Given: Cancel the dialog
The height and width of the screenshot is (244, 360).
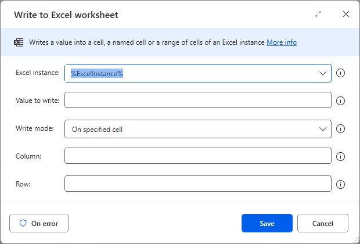Looking at the screenshot, I should 323,223.
